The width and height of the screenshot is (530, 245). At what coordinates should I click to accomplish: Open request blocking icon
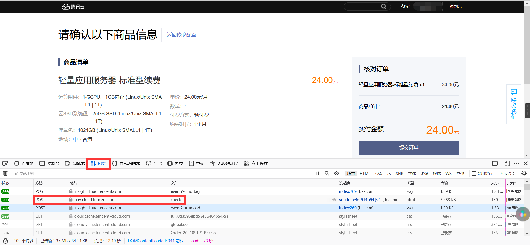pyautogui.click(x=336, y=173)
